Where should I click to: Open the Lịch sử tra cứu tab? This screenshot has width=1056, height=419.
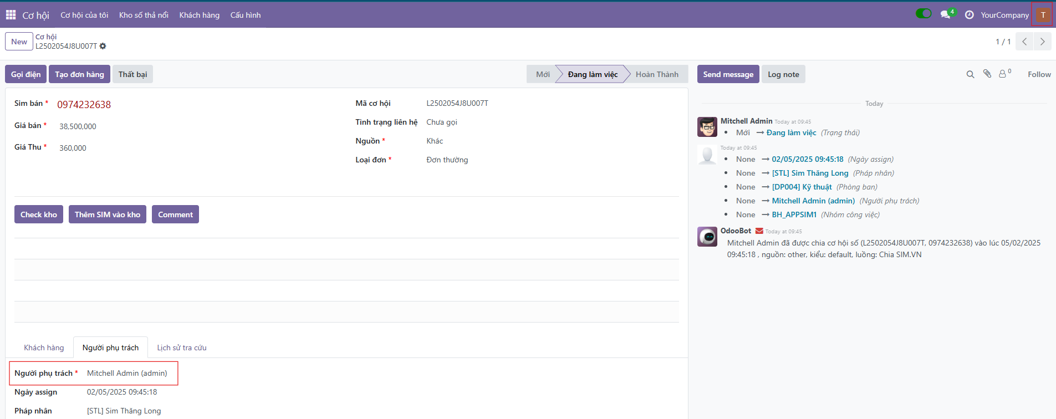(x=181, y=348)
